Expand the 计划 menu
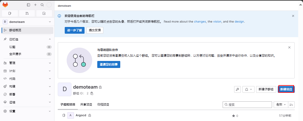The width and height of the screenshot is (303, 121). click(27, 71)
